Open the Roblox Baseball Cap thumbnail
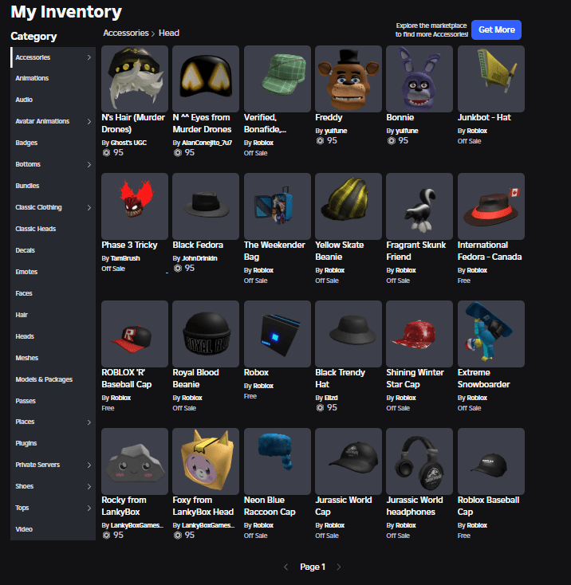 (x=491, y=461)
